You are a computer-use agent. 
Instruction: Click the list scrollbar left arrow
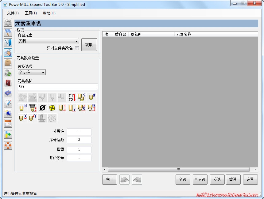click(x=105, y=169)
